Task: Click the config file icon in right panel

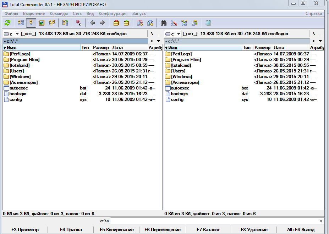Action: [168, 99]
